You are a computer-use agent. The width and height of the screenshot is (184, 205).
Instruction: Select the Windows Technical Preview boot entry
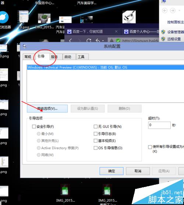click(x=105, y=67)
